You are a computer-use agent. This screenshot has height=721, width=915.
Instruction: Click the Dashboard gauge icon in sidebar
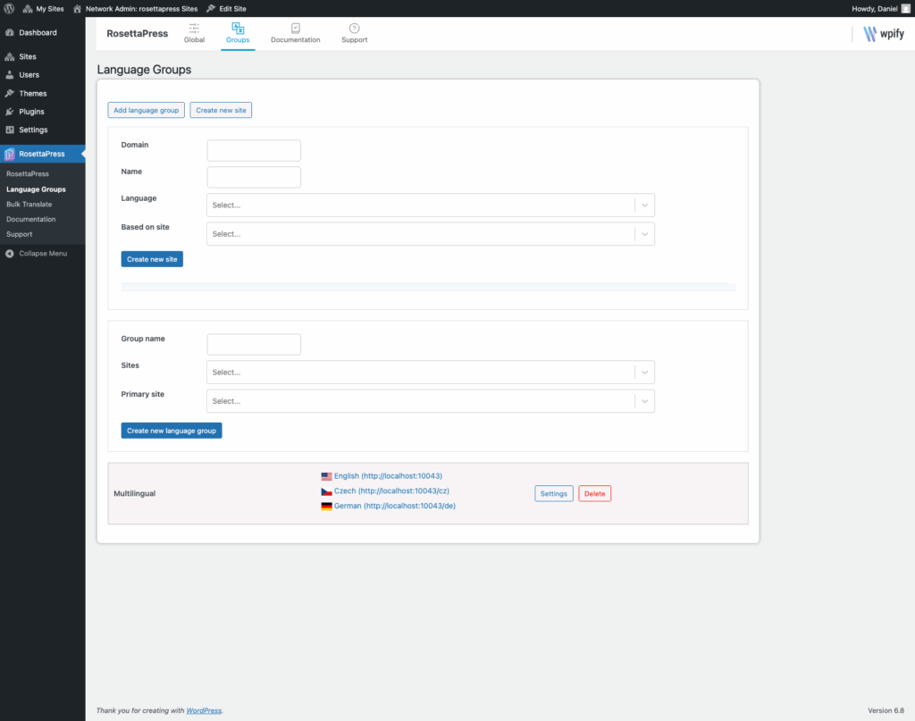[10, 33]
